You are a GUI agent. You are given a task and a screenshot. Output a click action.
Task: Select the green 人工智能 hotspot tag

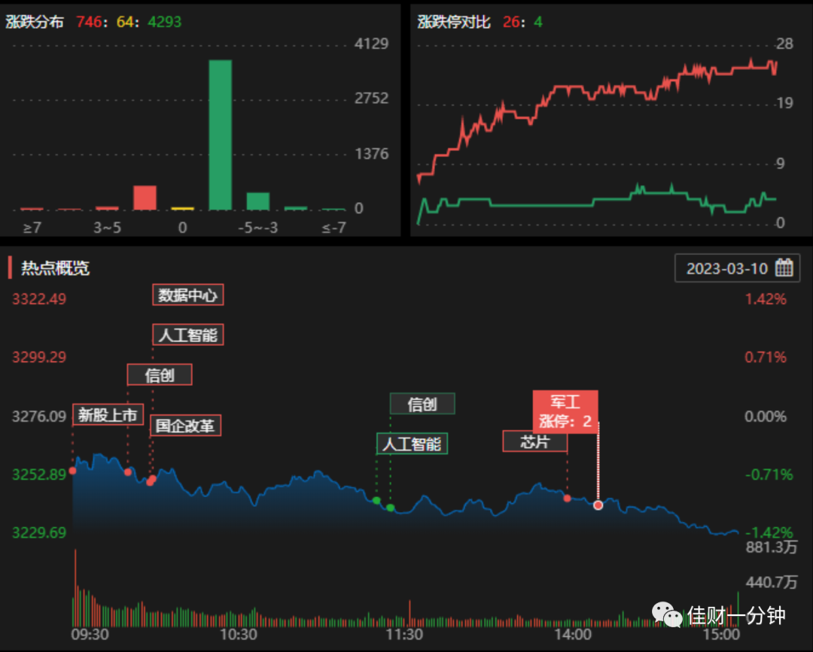click(413, 443)
